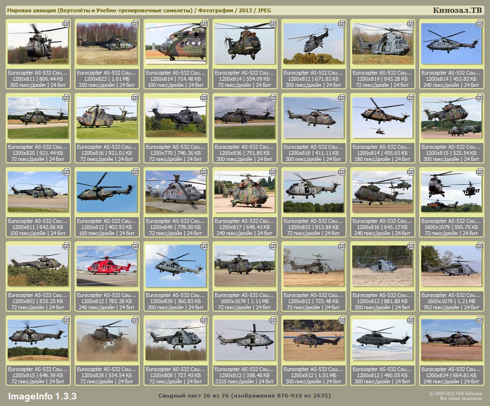Click the JPG icon on the 646.59 КБ image
490x406 pixels.
click(66, 320)
